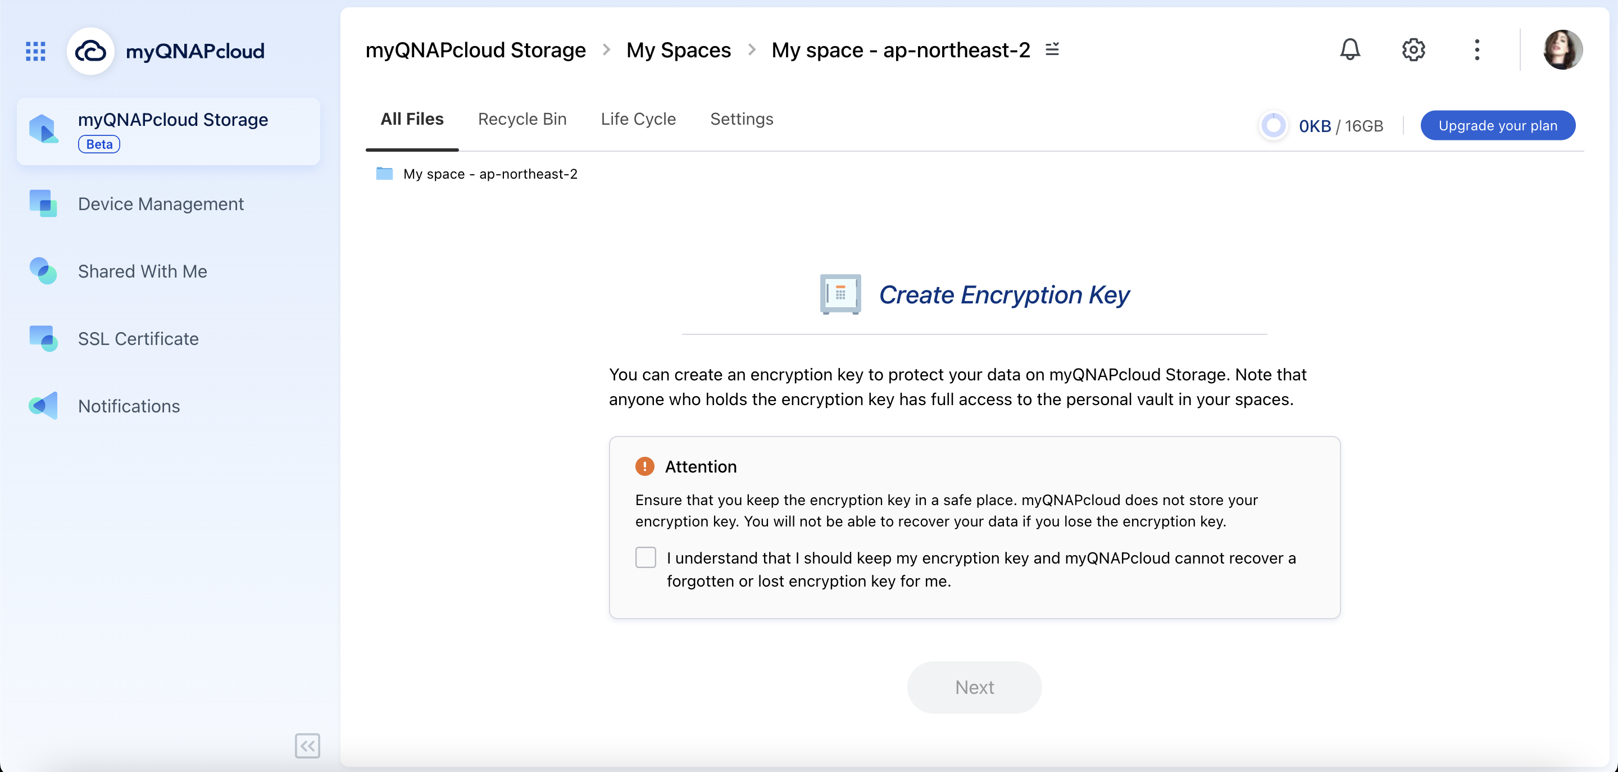Go to My Spaces breadcrumb link
The height and width of the screenshot is (772, 1618).
[x=678, y=49]
